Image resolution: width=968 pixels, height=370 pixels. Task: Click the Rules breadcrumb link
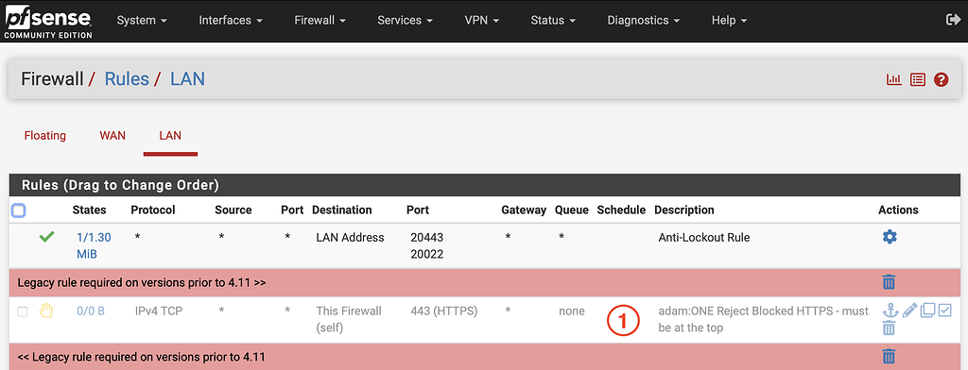127,79
